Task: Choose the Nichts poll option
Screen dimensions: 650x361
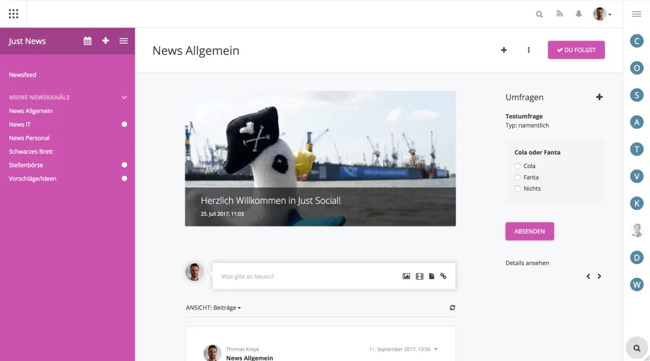Action: click(x=518, y=189)
